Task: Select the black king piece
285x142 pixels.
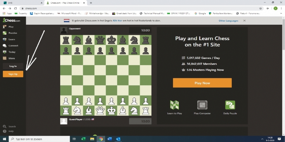Action: [x=111, y=40]
